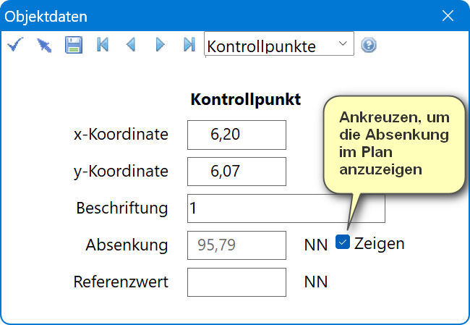This screenshot has width=470, height=325.
Task: Click the Objektdaten title bar
Action: click(217, 14)
